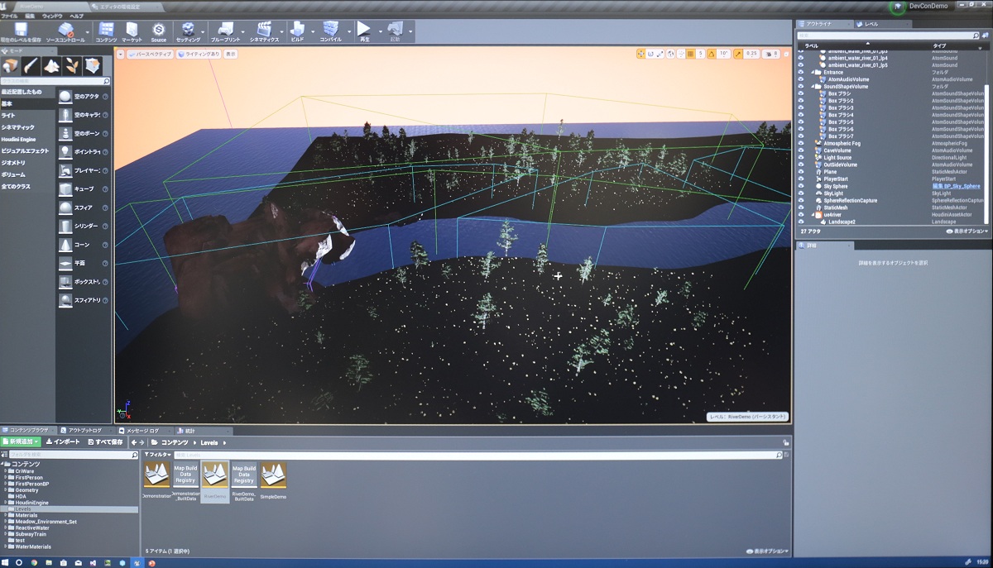Screen dimensions: 993x568
Task: Select the Paint mode brush icon
Action: tap(31, 65)
